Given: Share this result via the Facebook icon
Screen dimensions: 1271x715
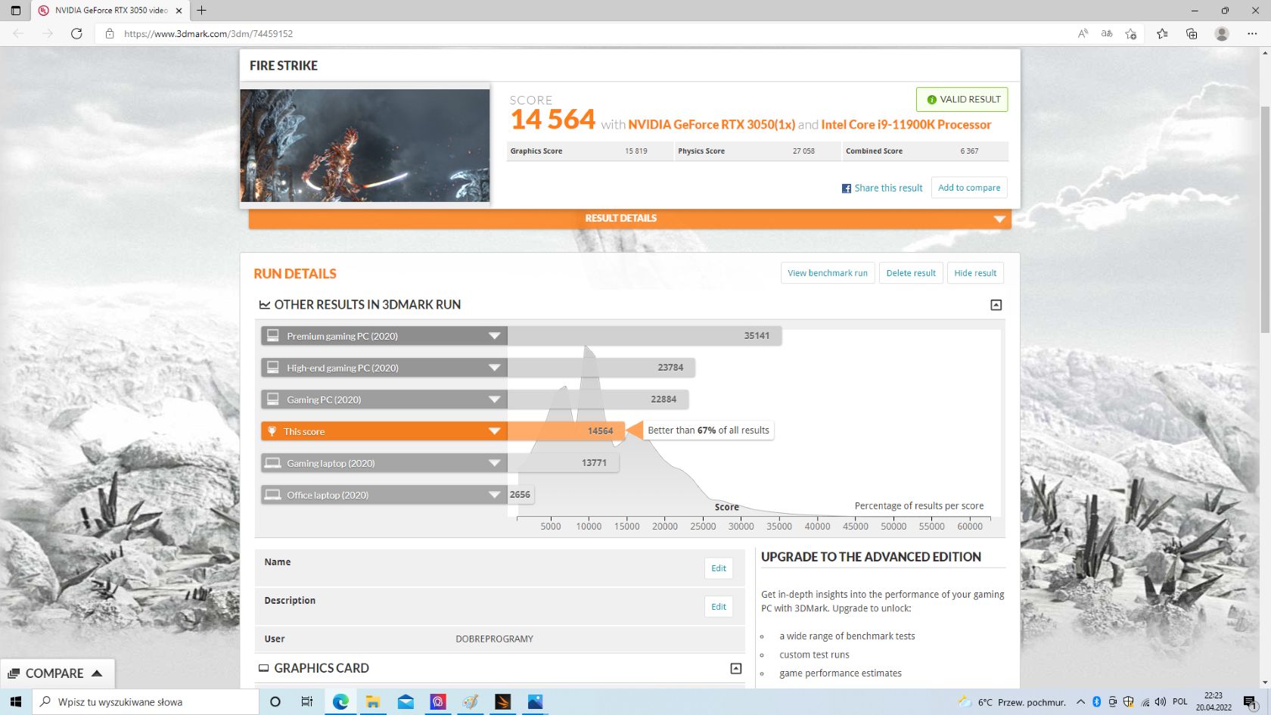Looking at the screenshot, I should (846, 188).
